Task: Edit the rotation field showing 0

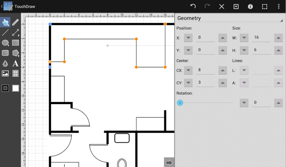Action: 261,102
